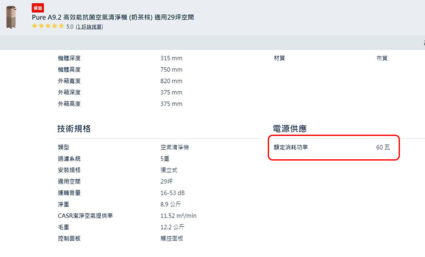The height and width of the screenshot is (257, 425).
Task: Click the CASR潔淨空氣提供率 label
Action: (x=85, y=216)
